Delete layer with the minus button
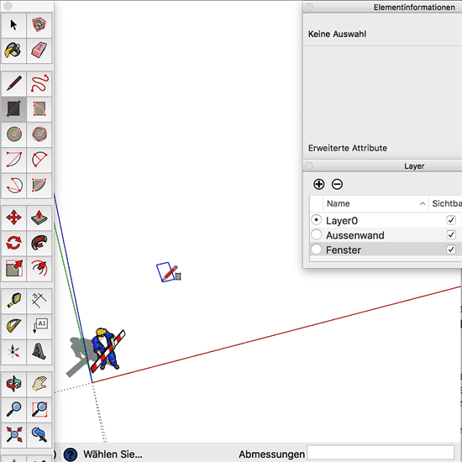This screenshot has height=462, width=462. coord(337,184)
